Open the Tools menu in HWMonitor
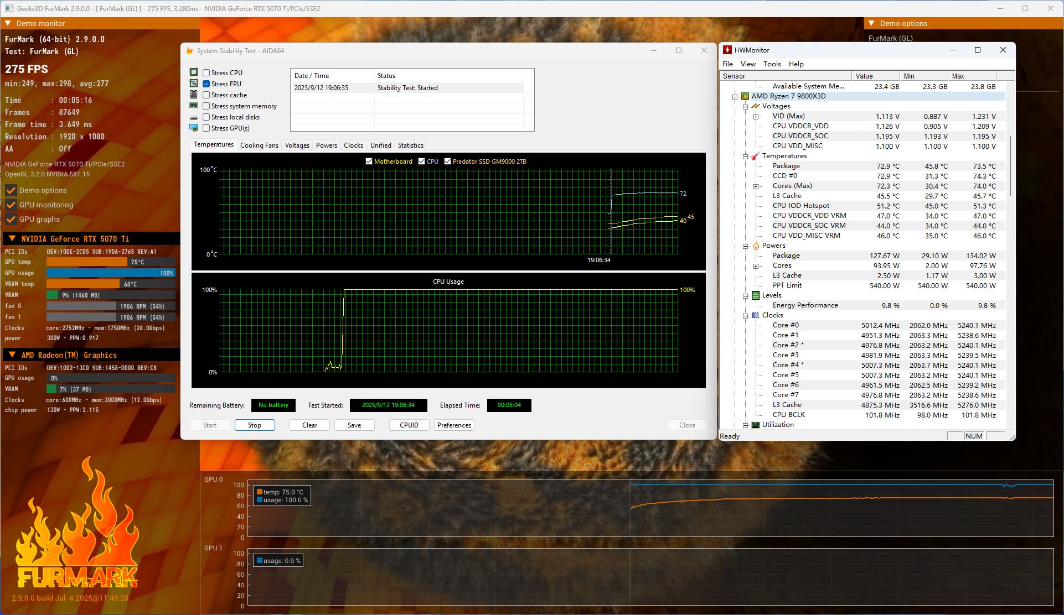Viewport: 1064px width, 615px height. [772, 64]
